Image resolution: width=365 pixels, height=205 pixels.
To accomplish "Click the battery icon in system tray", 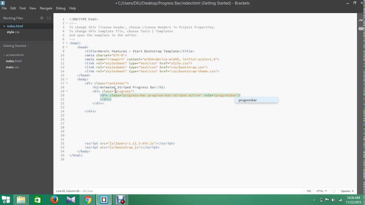I will (x=321, y=200).
